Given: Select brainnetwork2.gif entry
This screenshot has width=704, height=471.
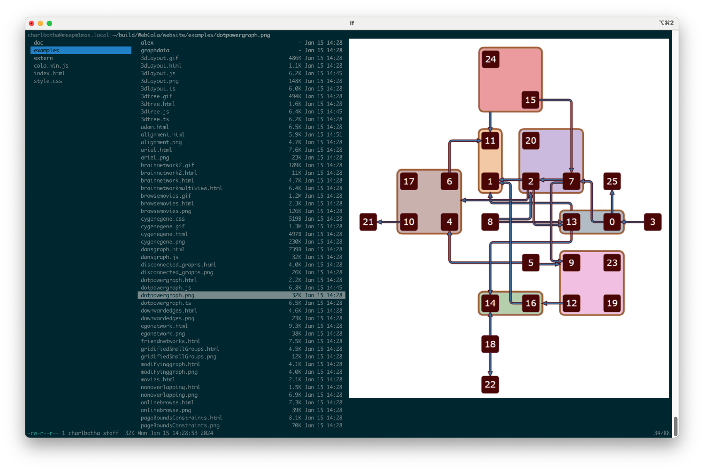Looking at the screenshot, I should pyautogui.click(x=168, y=165).
